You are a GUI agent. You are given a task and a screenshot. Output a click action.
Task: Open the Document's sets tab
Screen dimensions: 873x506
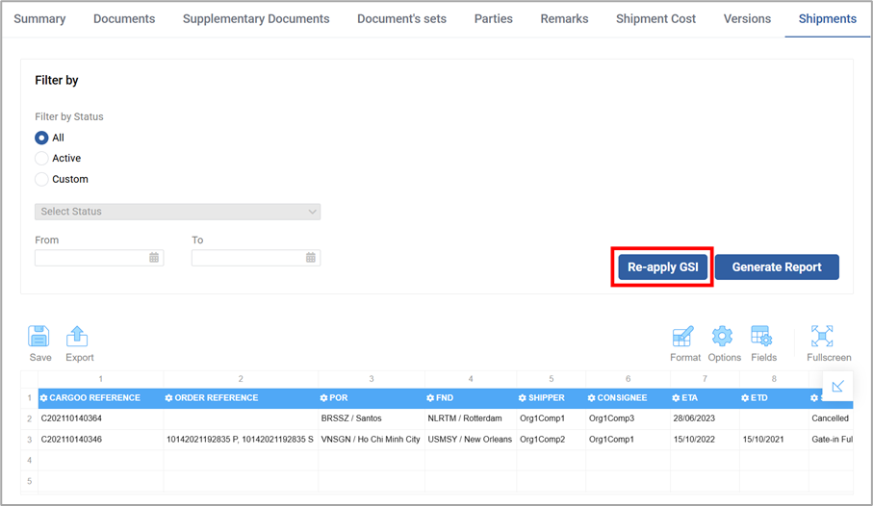pyautogui.click(x=402, y=19)
